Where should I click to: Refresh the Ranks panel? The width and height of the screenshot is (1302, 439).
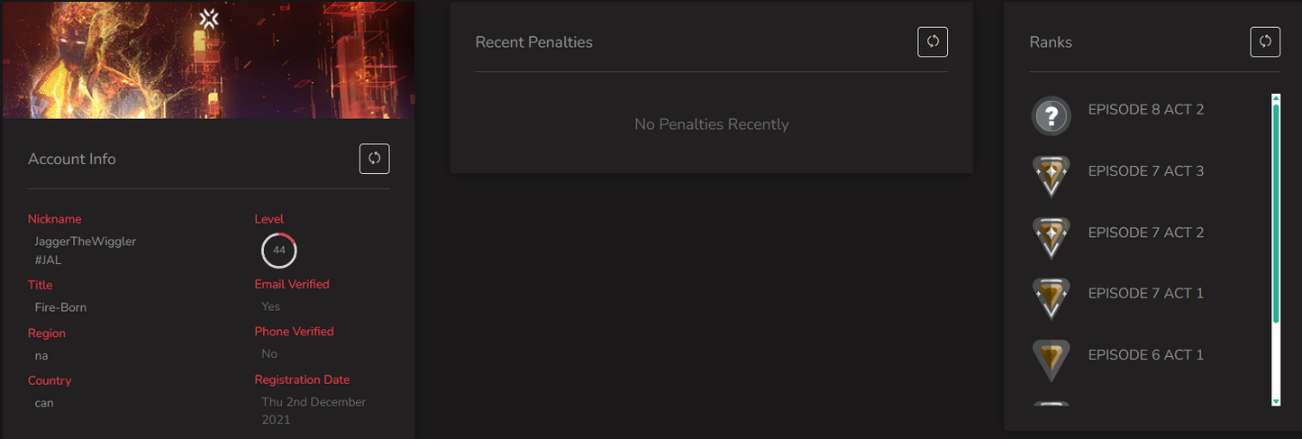(x=1265, y=41)
